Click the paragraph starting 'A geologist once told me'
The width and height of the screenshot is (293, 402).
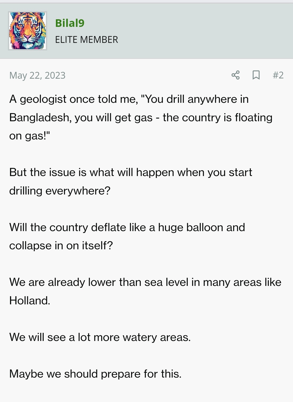tap(141, 117)
